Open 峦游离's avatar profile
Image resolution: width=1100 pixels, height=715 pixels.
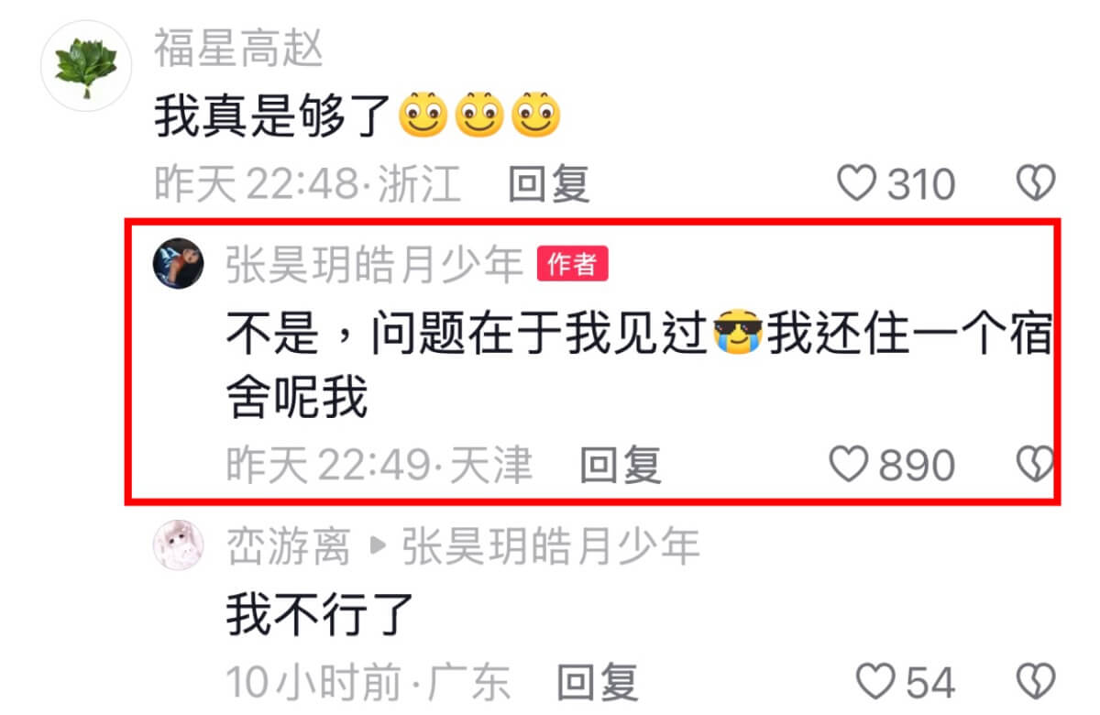(x=178, y=546)
